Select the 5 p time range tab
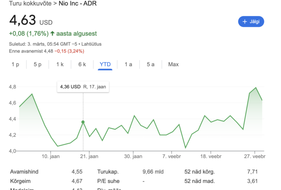The width and height of the screenshot is (281, 190). point(38,64)
